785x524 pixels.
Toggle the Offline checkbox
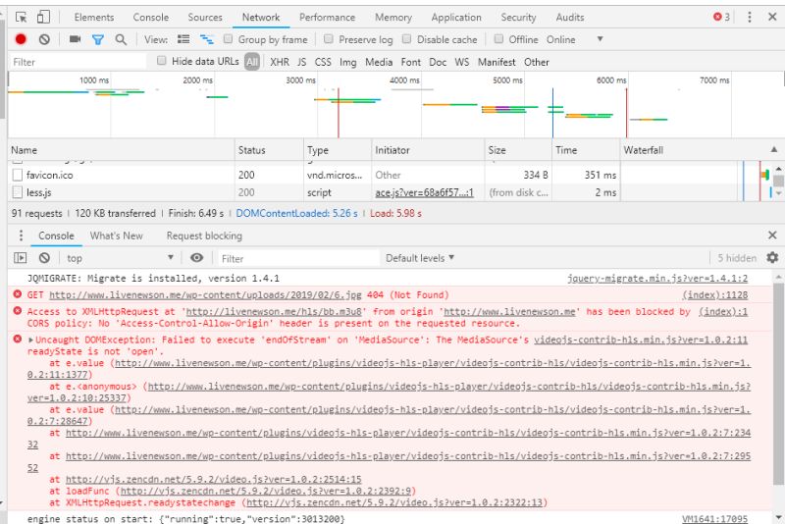pos(498,38)
